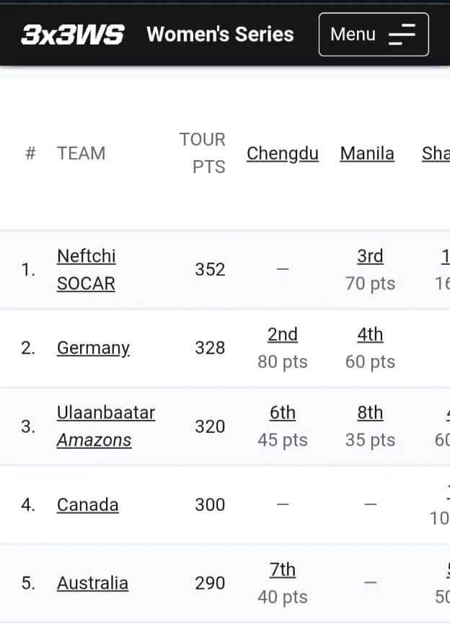Viewport: 450px width, 627px height.
Task: Click Neftchi SOCAR's 3rd place Manila result
Action: click(370, 256)
